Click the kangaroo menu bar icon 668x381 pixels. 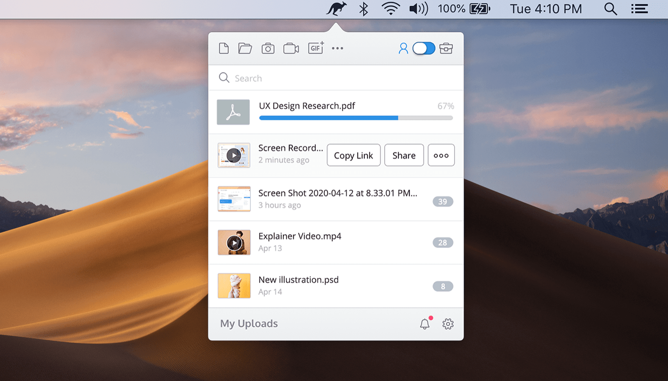[336, 9]
